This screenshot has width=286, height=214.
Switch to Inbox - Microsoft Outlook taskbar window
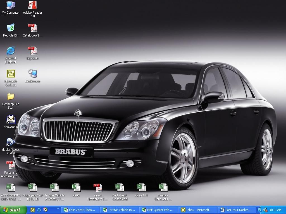[x=197, y=210]
